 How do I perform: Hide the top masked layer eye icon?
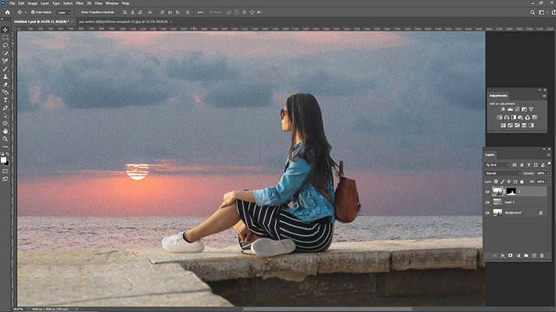[x=488, y=192]
